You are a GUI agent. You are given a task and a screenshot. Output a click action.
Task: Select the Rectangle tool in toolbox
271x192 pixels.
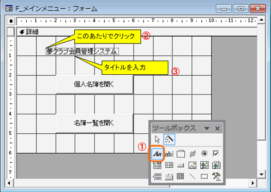tap(204, 177)
